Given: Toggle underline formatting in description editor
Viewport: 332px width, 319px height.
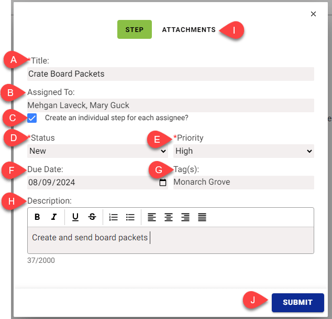Looking at the screenshot, I should (75, 217).
